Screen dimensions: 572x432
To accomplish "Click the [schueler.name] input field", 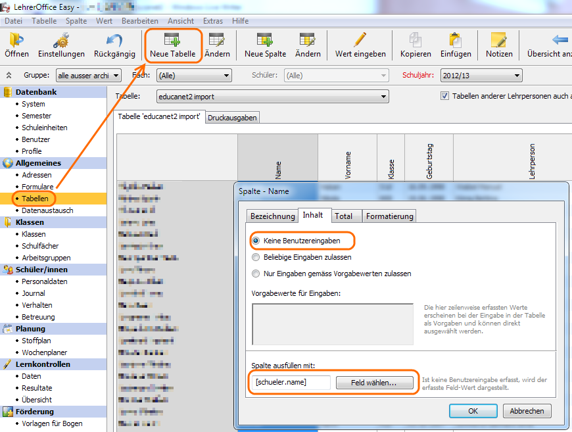I will (x=289, y=382).
